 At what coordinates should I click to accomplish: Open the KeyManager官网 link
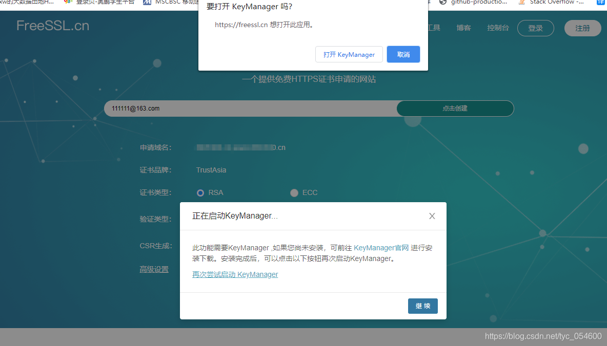click(381, 247)
